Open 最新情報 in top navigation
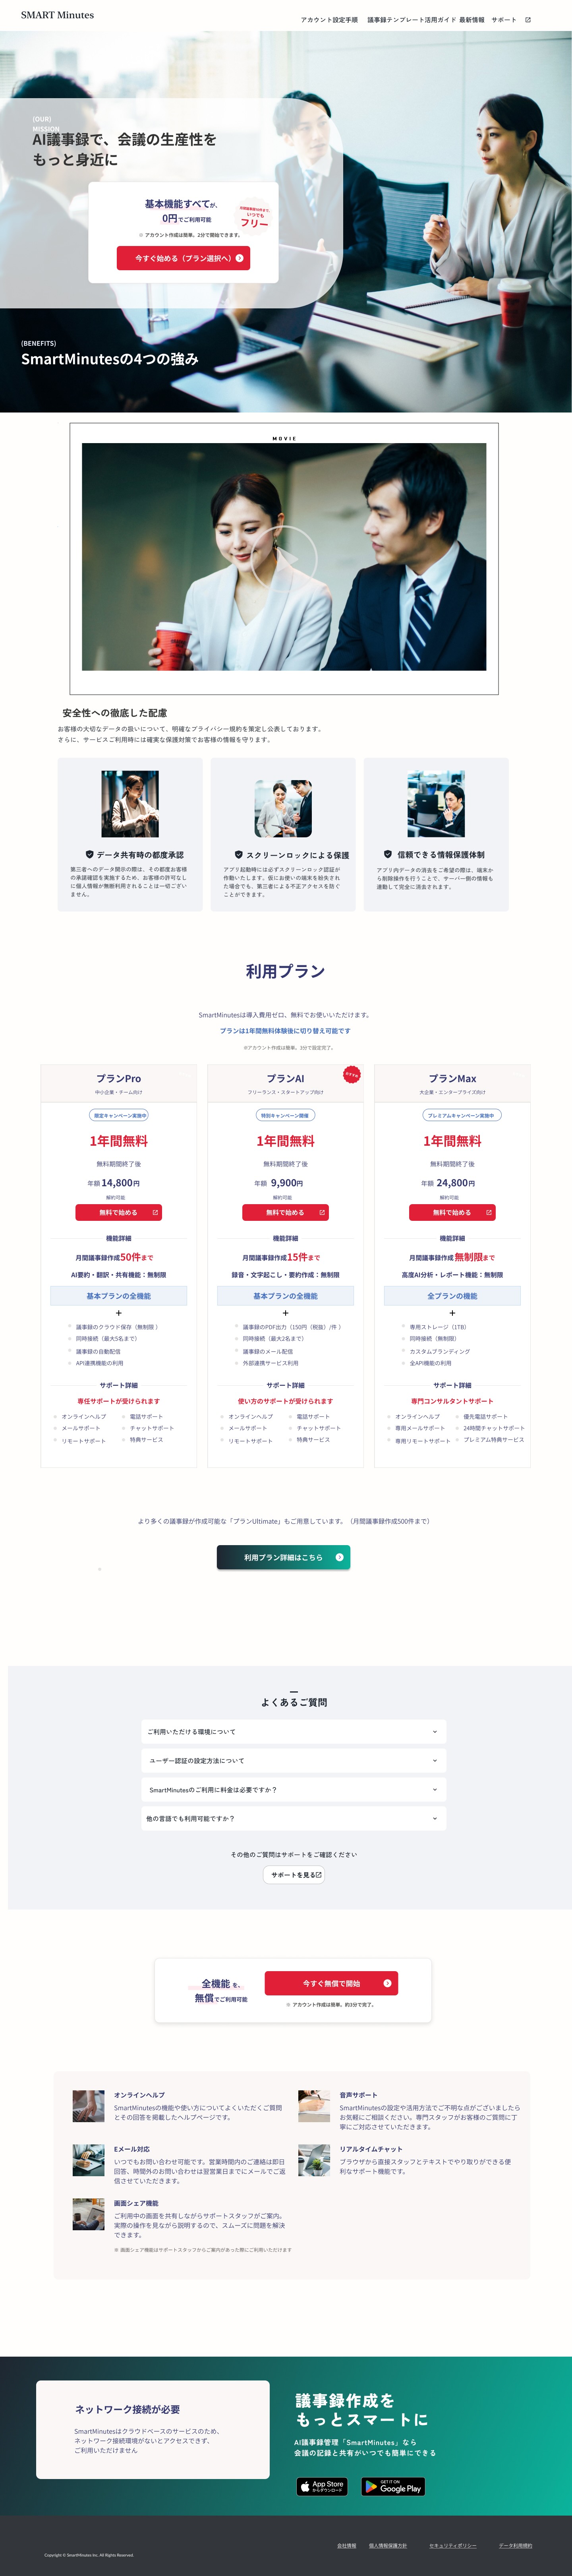This screenshot has width=572, height=2576. coord(472,20)
